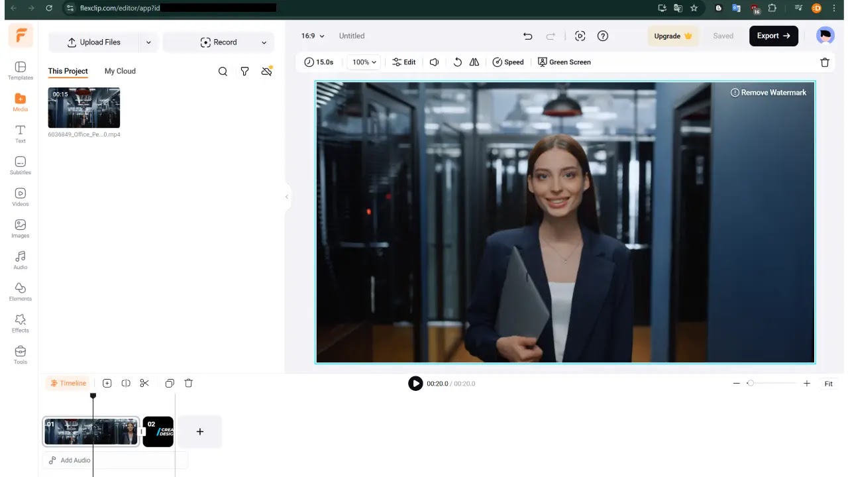
Task: Open the Green Screen tool
Action: tap(564, 62)
